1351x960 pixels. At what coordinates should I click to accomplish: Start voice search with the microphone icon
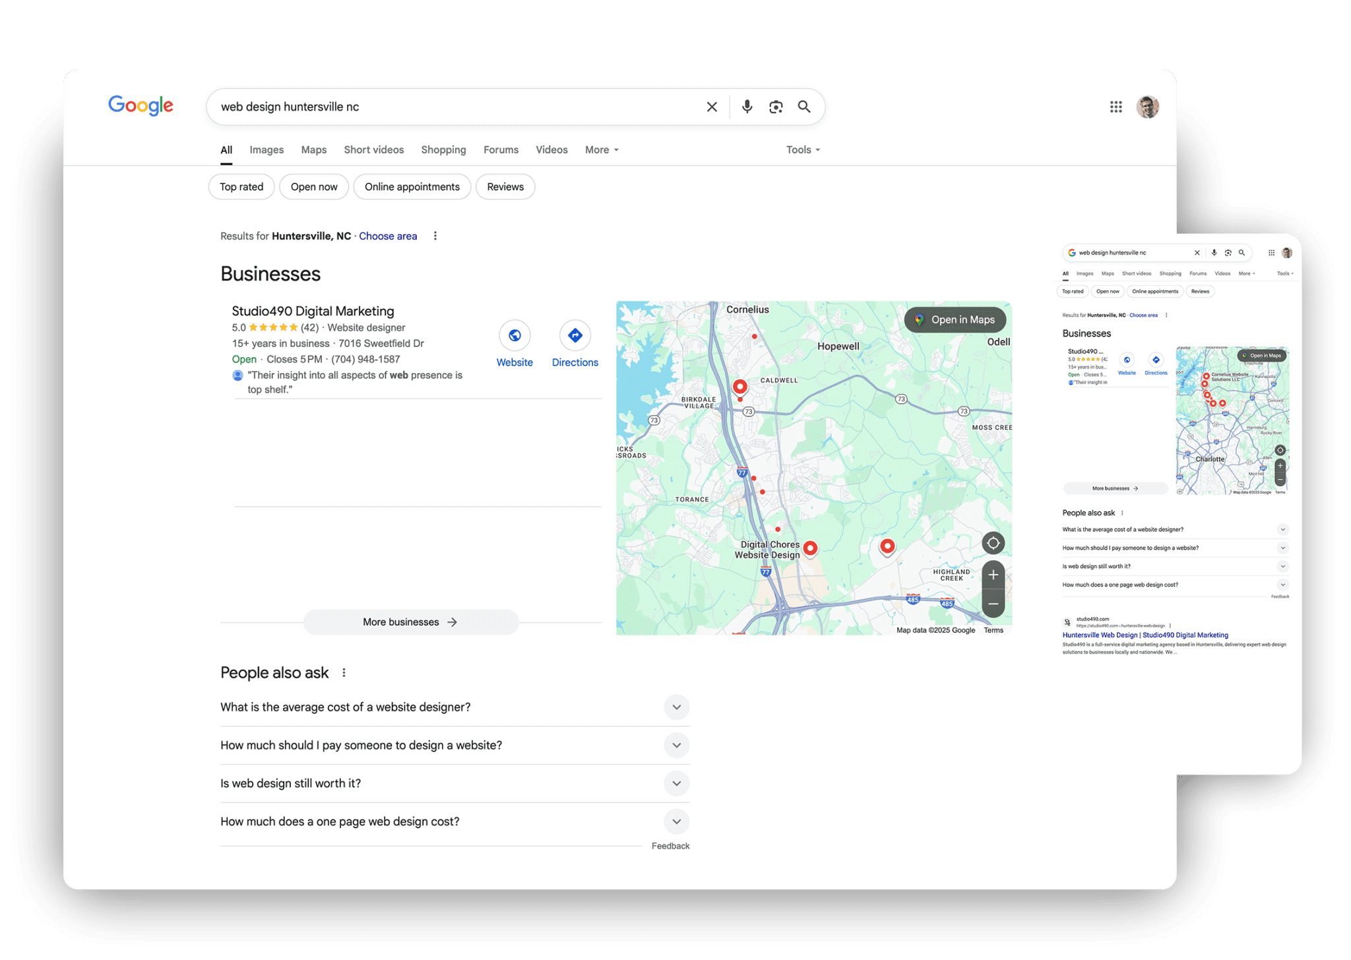click(747, 107)
